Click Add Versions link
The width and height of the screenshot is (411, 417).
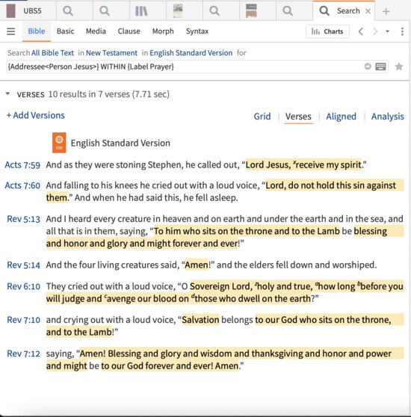pos(36,115)
